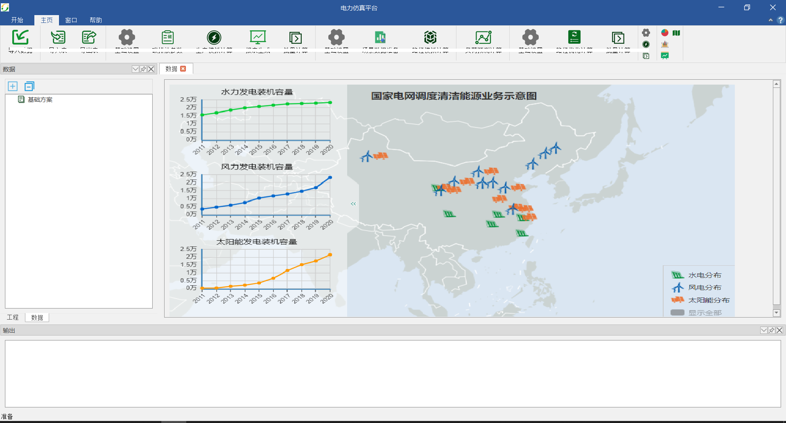The width and height of the screenshot is (786, 423).
Task: Open 基础设置 gear beside 碳排放参数
Action: pyautogui.click(x=127, y=37)
